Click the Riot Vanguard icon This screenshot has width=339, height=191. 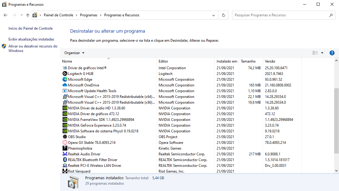click(x=65, y=171)
